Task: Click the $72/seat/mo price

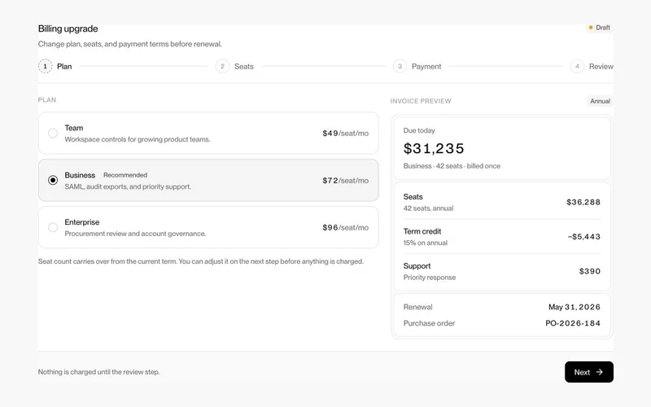Action: (345, 181)
